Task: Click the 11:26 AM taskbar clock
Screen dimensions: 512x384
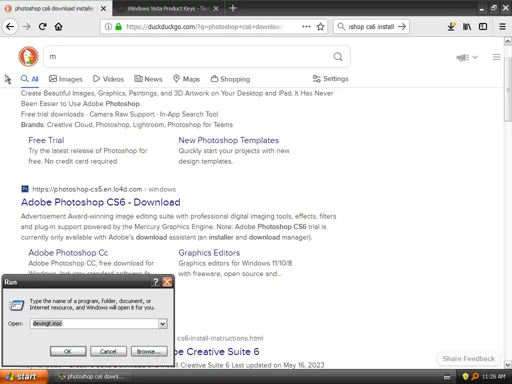Action: coord(493,376)
